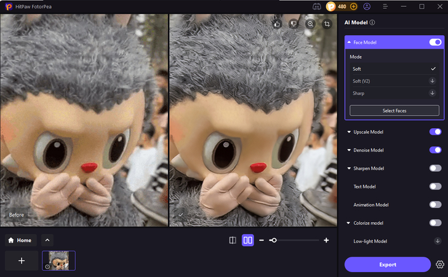Click the coin credits icon
Screen dimensions: 448x277
point(331,7)
